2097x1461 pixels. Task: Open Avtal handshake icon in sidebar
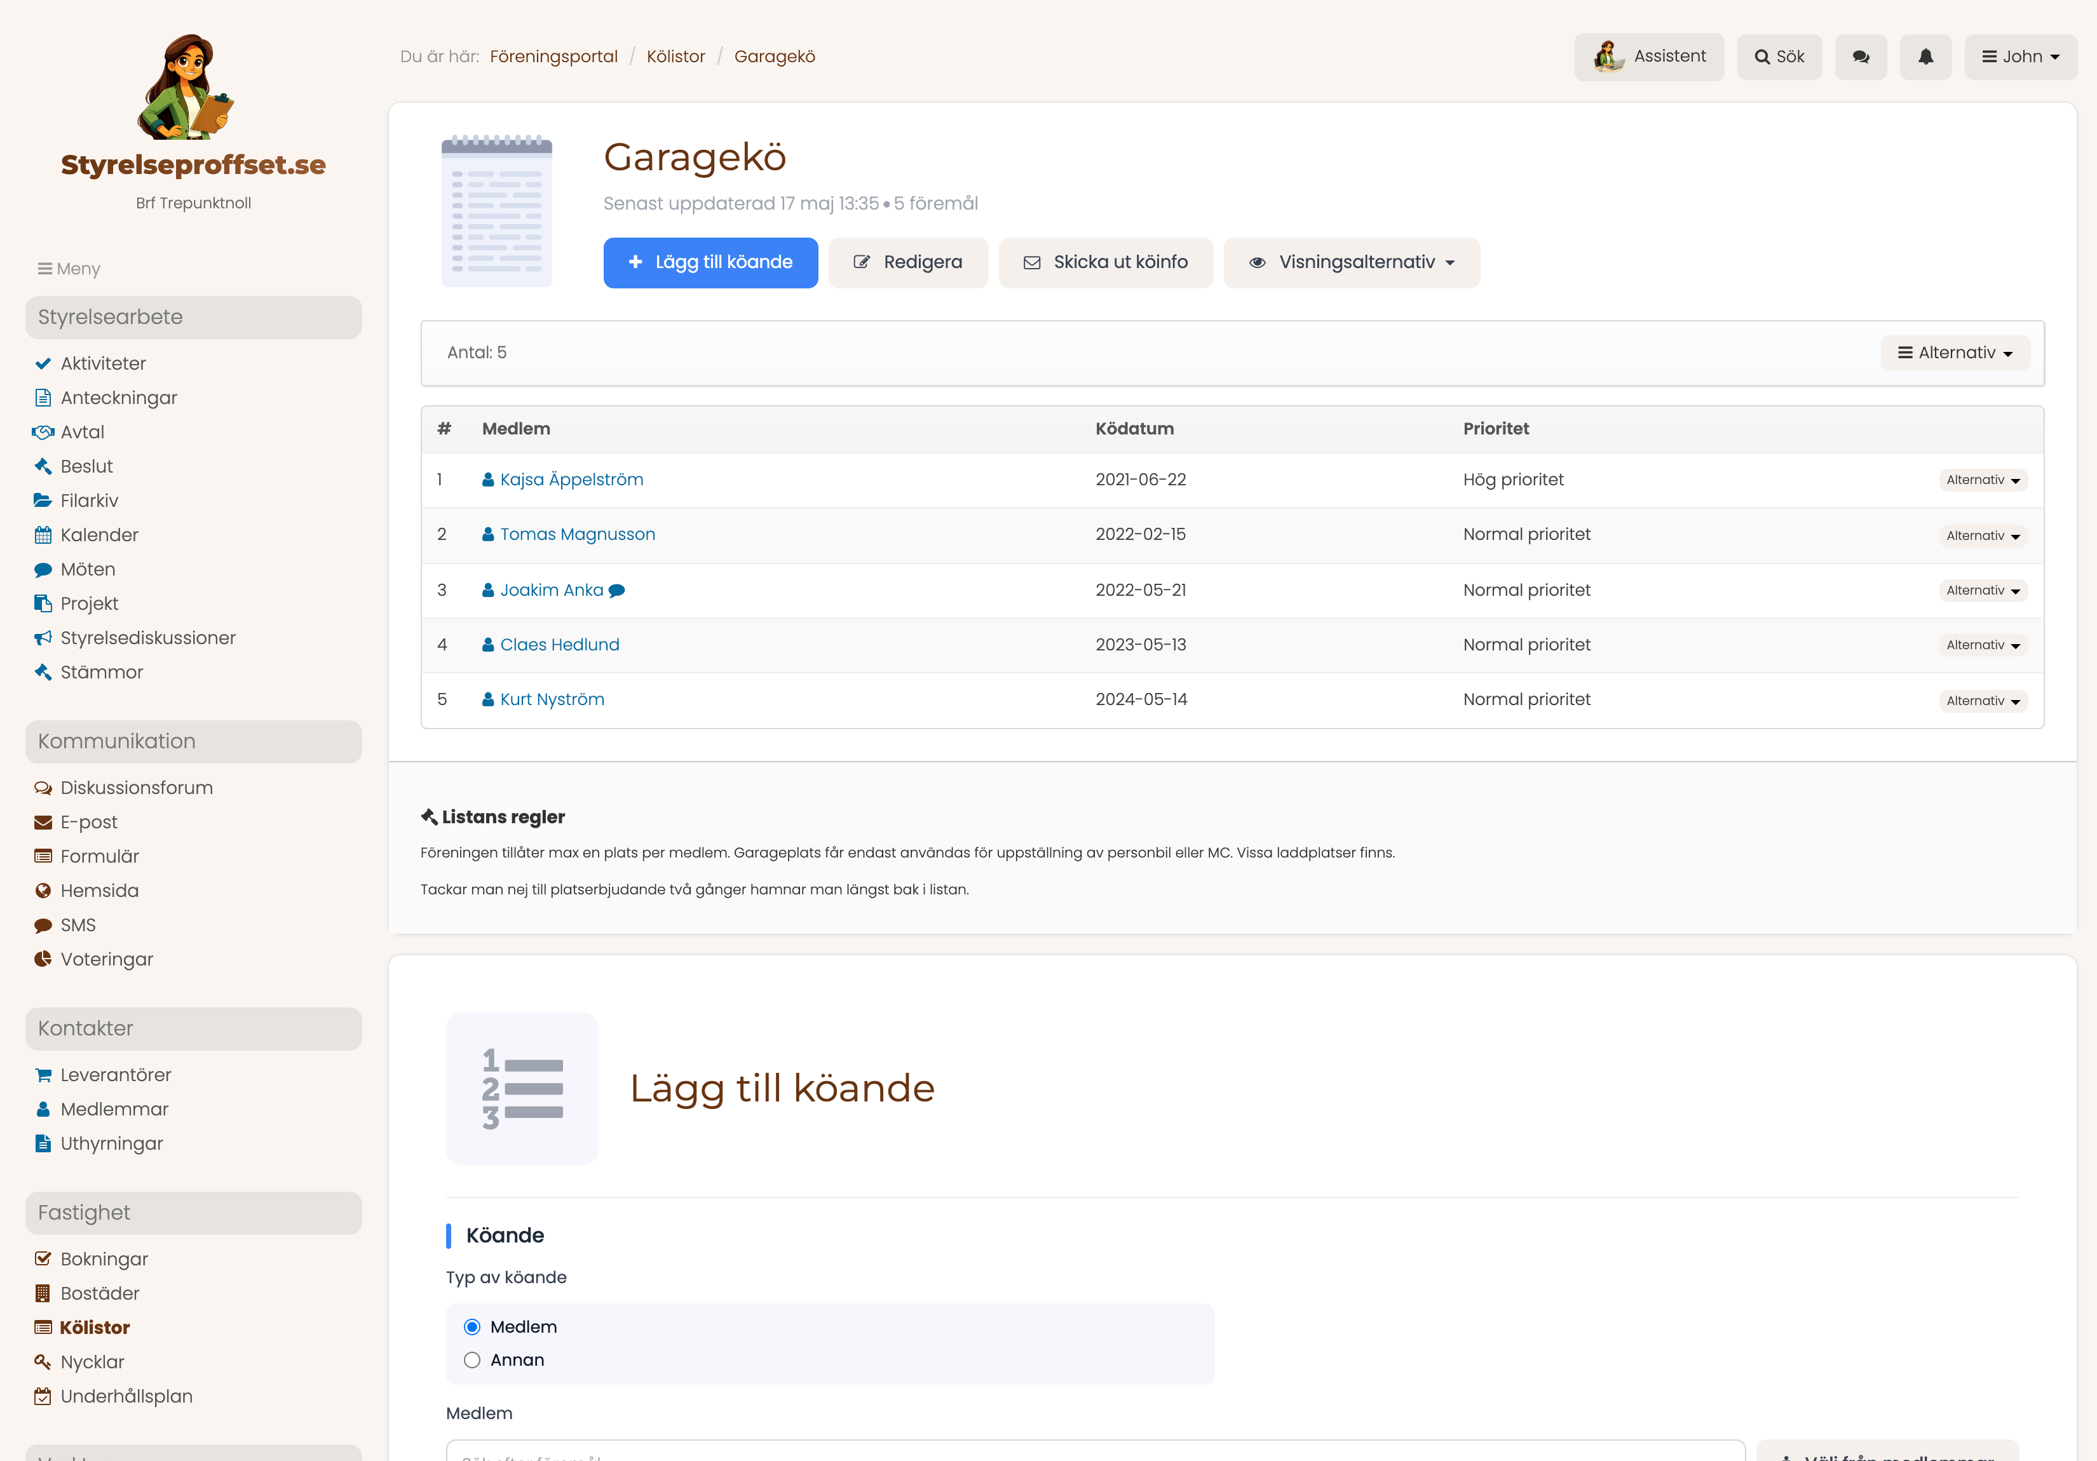pyautogui.click(x=43, y=432)
